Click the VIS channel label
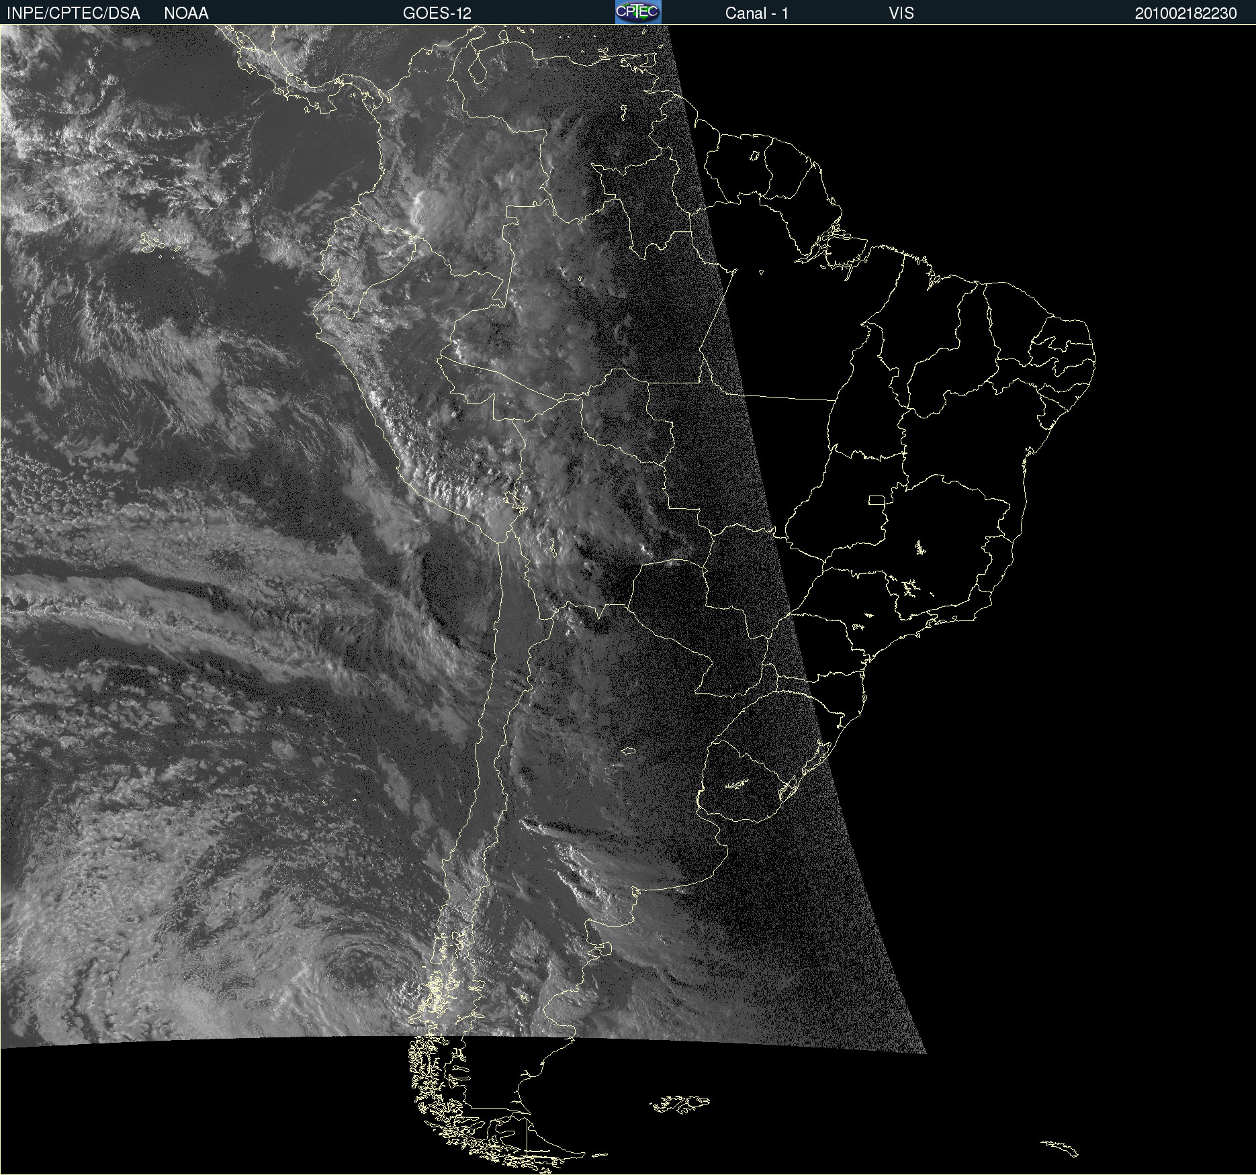The width and height of the screenshot is (1256, 1175). tap(901, 13)
